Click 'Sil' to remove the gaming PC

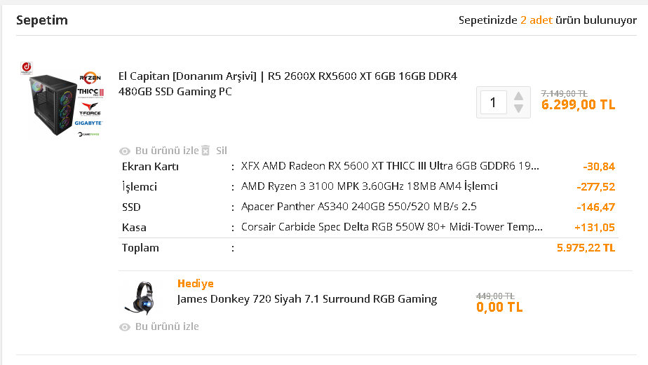pyautogui.click(x=222, y=151)
